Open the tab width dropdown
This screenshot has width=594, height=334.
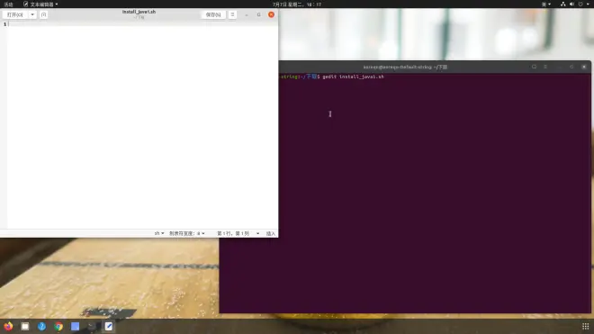click(x=187, y=233)
